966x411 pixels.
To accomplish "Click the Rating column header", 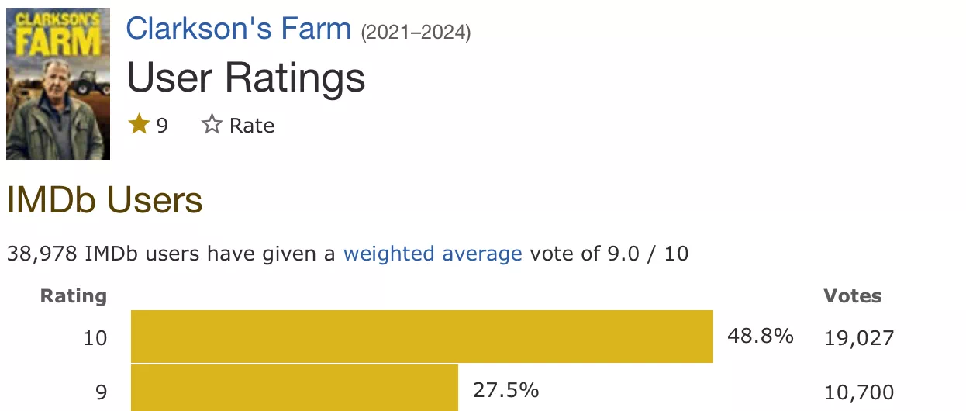I will [x=74, y=296].
